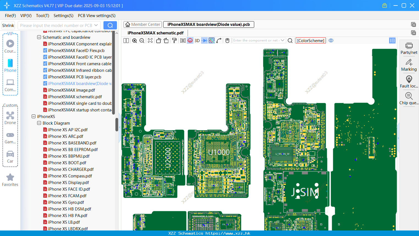Collapse the iPhoneXS tree node
This screenshot has width=419, height=236.
34,116
